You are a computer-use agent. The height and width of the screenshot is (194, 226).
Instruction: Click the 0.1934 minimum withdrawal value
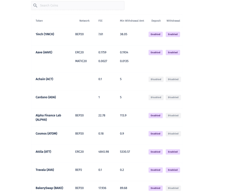(x=124, y=52)
